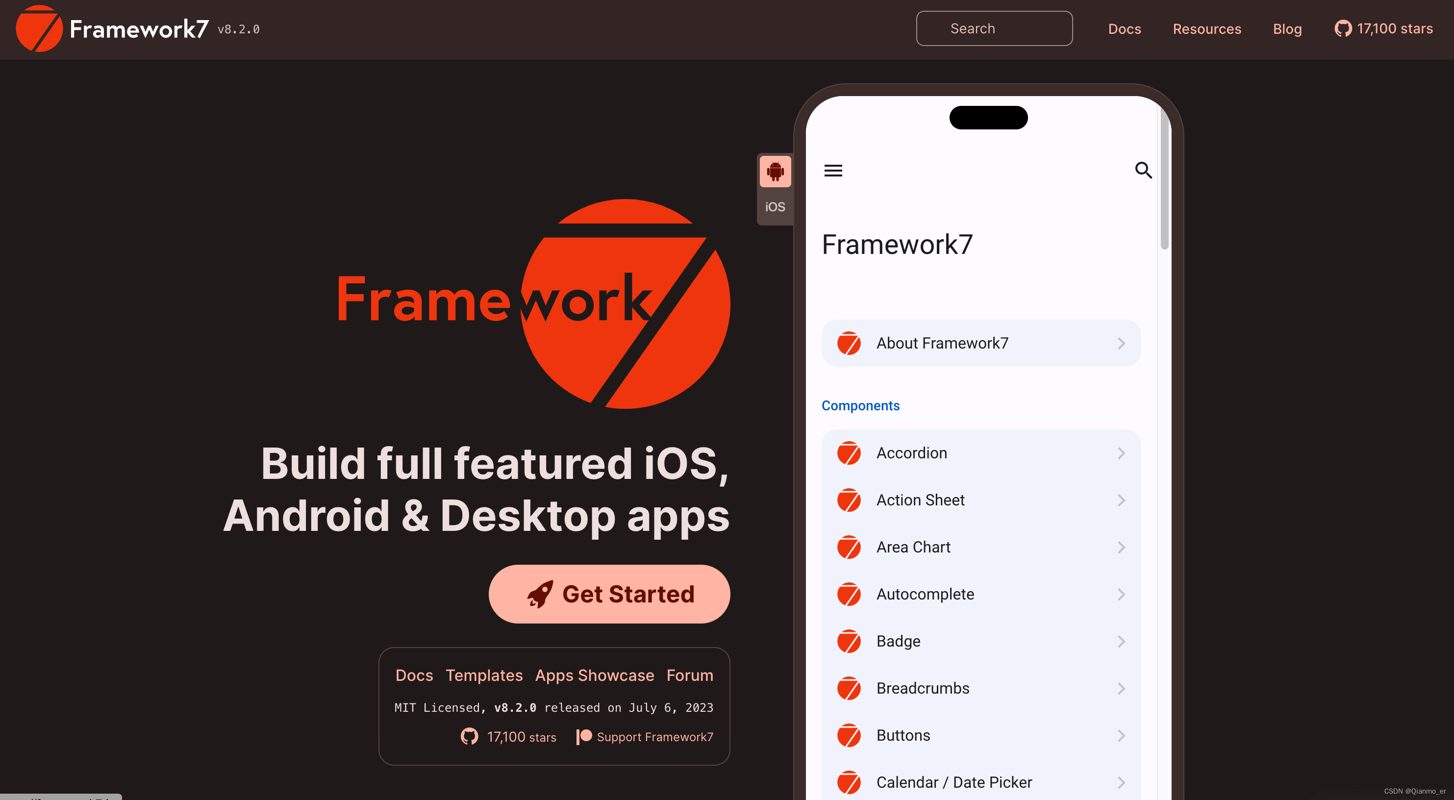Viewport: 1454px width, 800px height.
Task: Open the Resources menu item
Action: tap(1207, 27)
